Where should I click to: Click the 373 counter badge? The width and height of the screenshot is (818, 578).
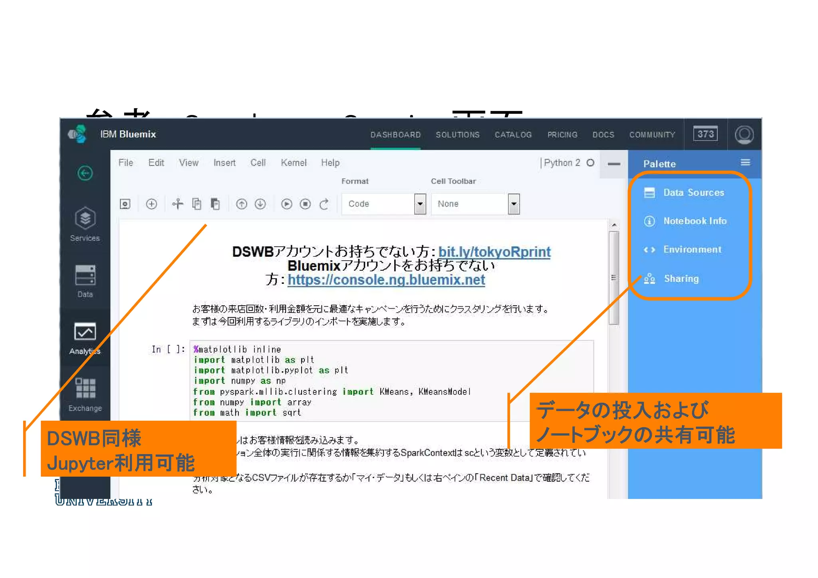click(x=706, y=134)
